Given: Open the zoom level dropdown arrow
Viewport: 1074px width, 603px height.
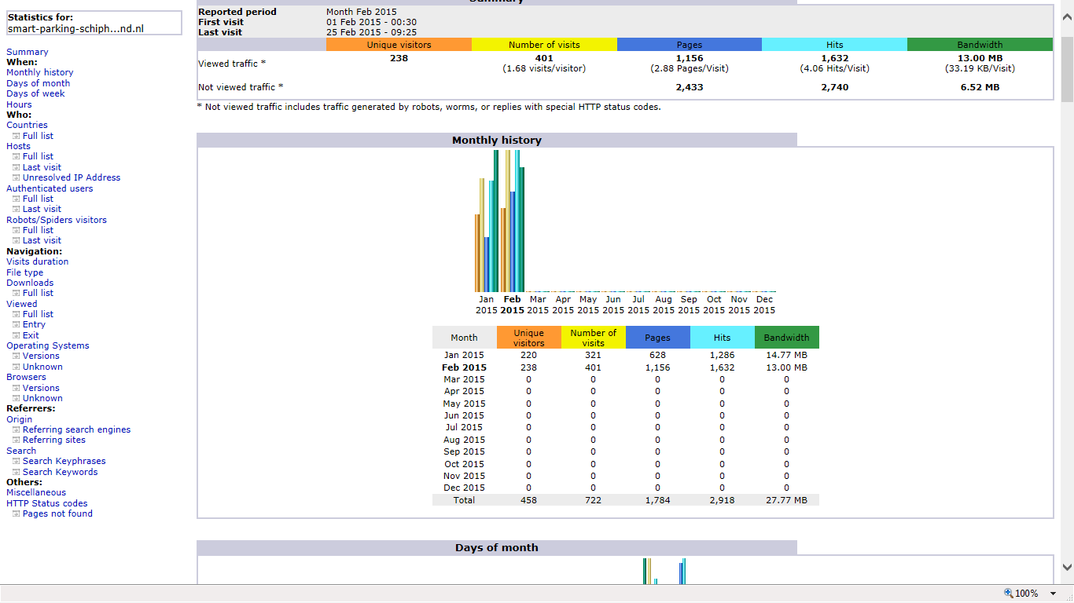Looking at the screenshot, I should 1054,594.
